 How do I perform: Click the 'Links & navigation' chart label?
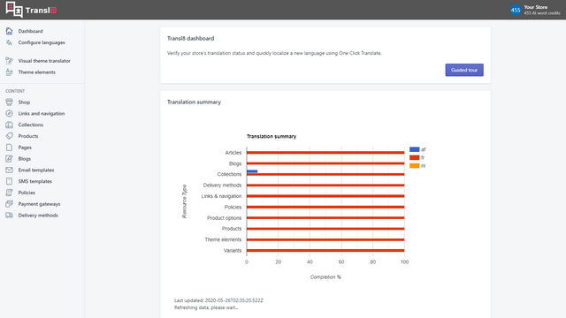coord(221,196)
